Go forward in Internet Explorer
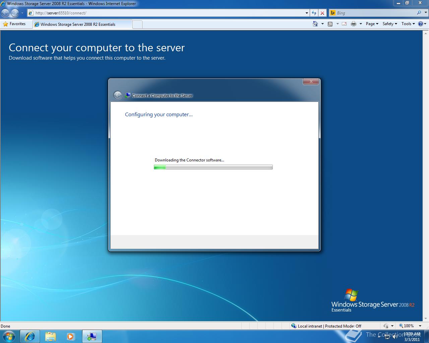This screenshot has height=343, width=429. (x=15, y=13)
